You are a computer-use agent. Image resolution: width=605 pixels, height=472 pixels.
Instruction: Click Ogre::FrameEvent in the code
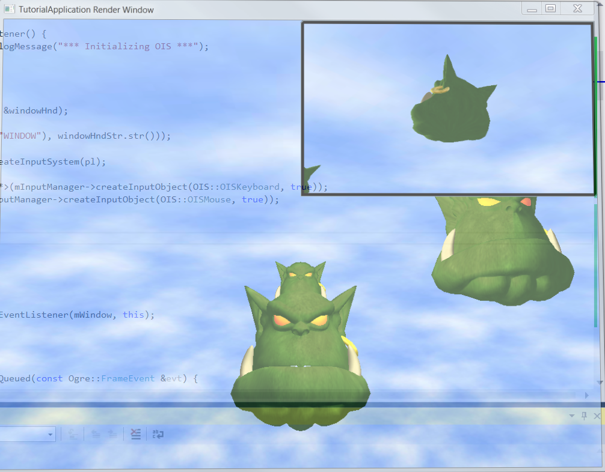click(111, 378)
